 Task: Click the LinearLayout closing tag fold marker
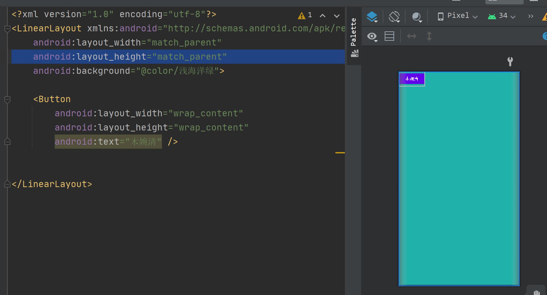click(x=7, y=184)
